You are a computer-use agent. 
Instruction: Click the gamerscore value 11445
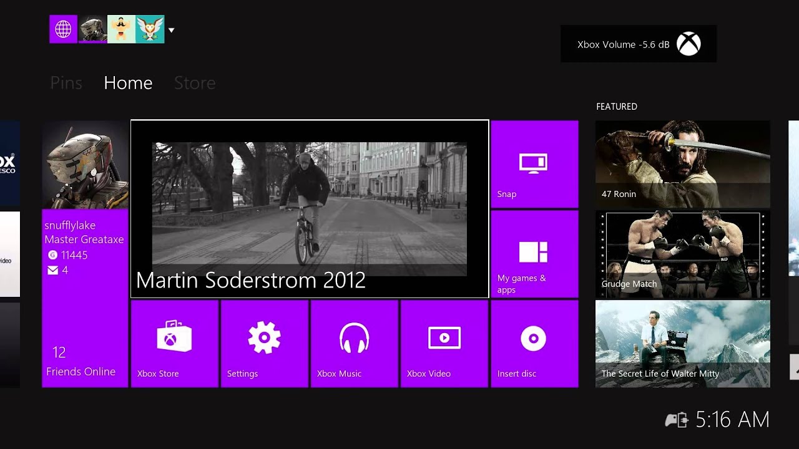click(x=74, y=255)
